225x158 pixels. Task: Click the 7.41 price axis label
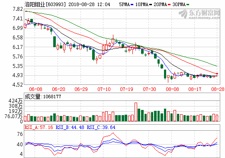18,19
